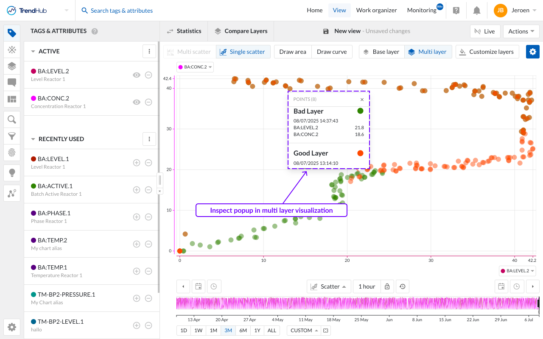The height and width of the screenshot is (339, 543).
Task: Open the lightbulb icon in left sidebar
Action: (x=12, y=172)
